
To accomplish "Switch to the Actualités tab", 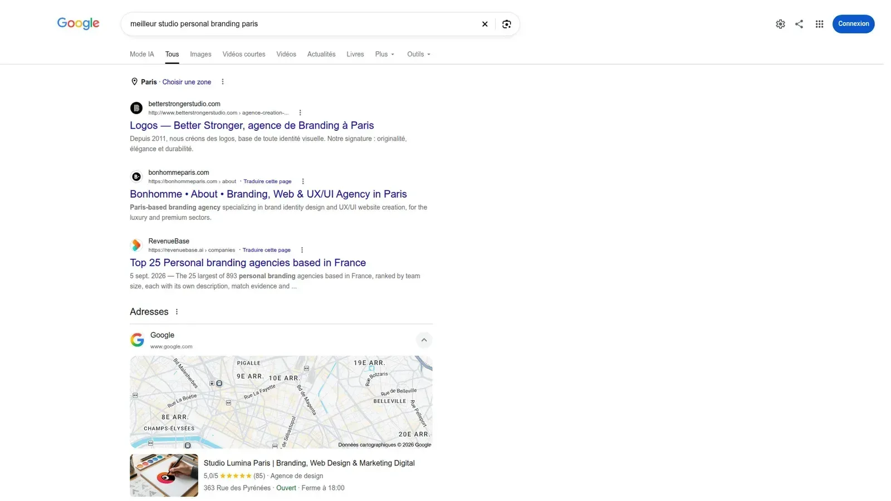I will pos(321,54).
